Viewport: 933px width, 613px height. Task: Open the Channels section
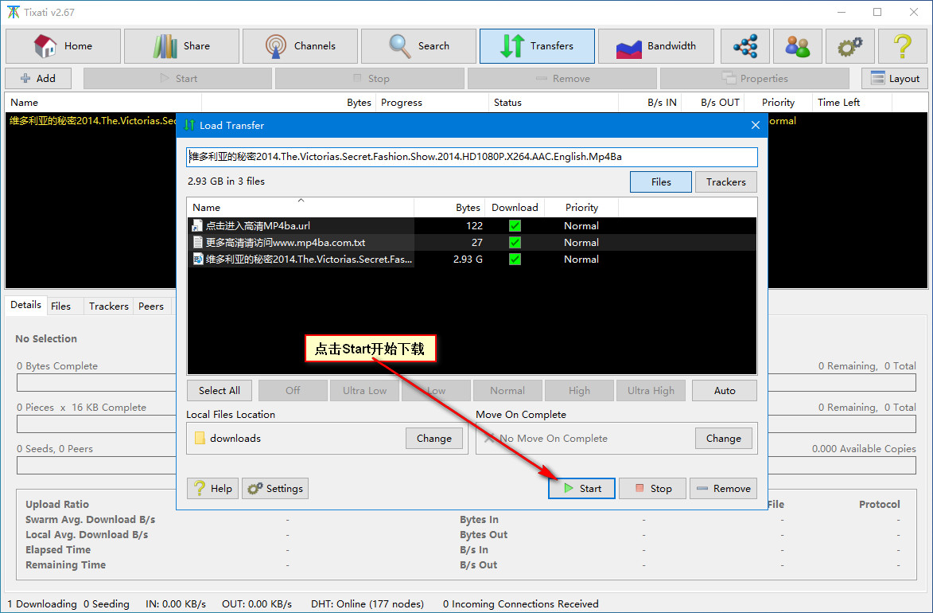click(x=300, y=46)
